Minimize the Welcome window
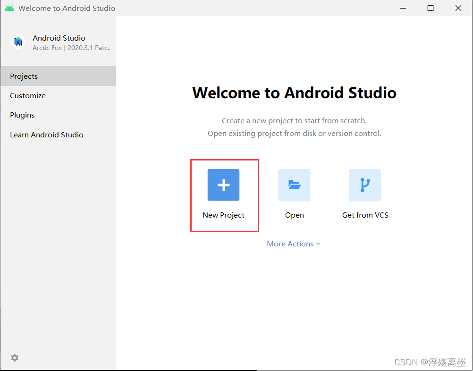The height and width of the screenshot is (371, 473). [x=403, y=8]
